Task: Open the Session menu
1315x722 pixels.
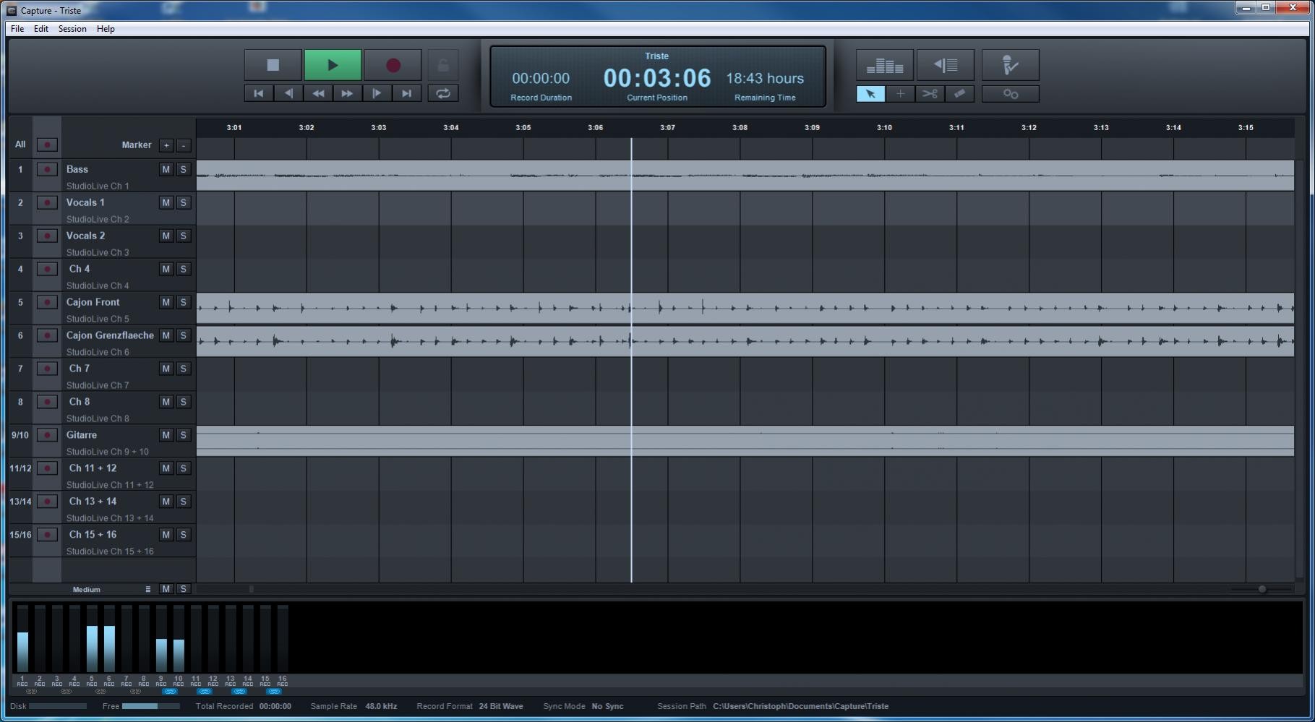Action: pyautogui.click(x=72, y=29)
